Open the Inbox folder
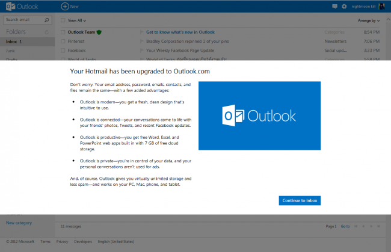391x252 pixels. click(x=13, y=41)
